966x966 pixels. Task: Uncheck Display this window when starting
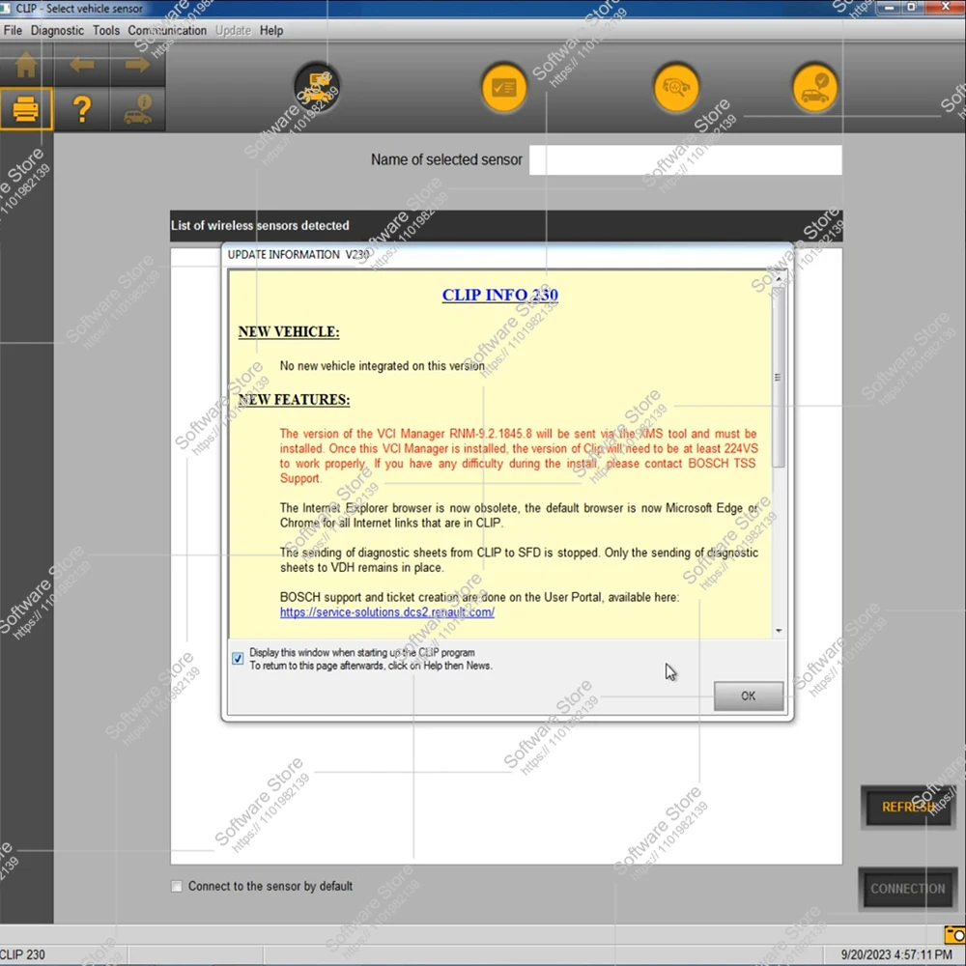(x=238, y=659)
